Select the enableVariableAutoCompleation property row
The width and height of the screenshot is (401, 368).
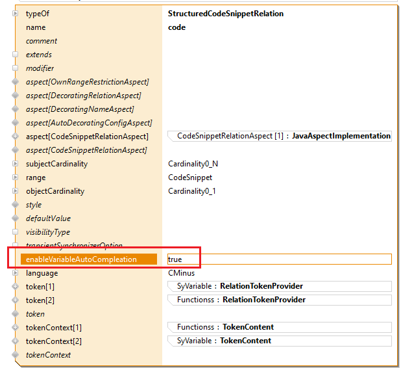(x=81, y=259)
